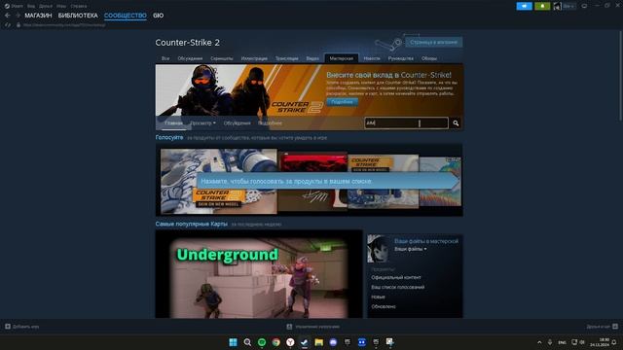The image size is (623, 350).
Task: Switch to the Скриншоты tab
Action: 222,58
